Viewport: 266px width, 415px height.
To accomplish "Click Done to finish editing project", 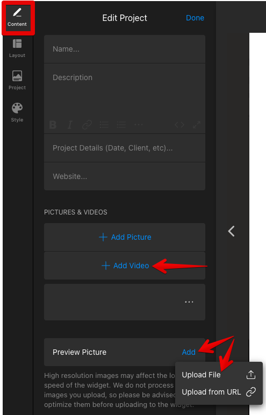I will (195, 18).
